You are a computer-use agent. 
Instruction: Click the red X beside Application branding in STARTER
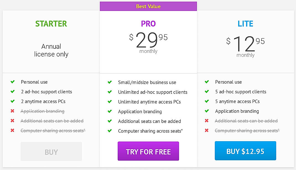[x=12, y=111]
